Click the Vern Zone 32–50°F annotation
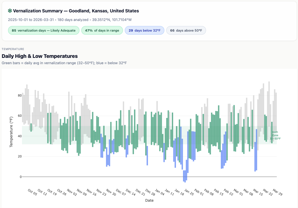This screenshot has height=208, width=298. tap(275, 135)
